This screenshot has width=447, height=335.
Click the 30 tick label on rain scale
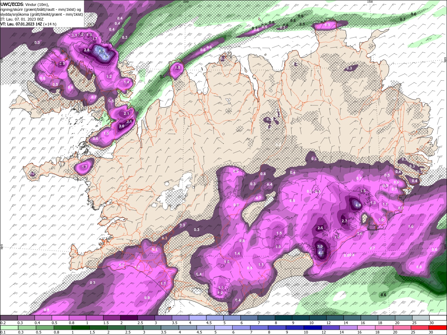click(432, 333)
